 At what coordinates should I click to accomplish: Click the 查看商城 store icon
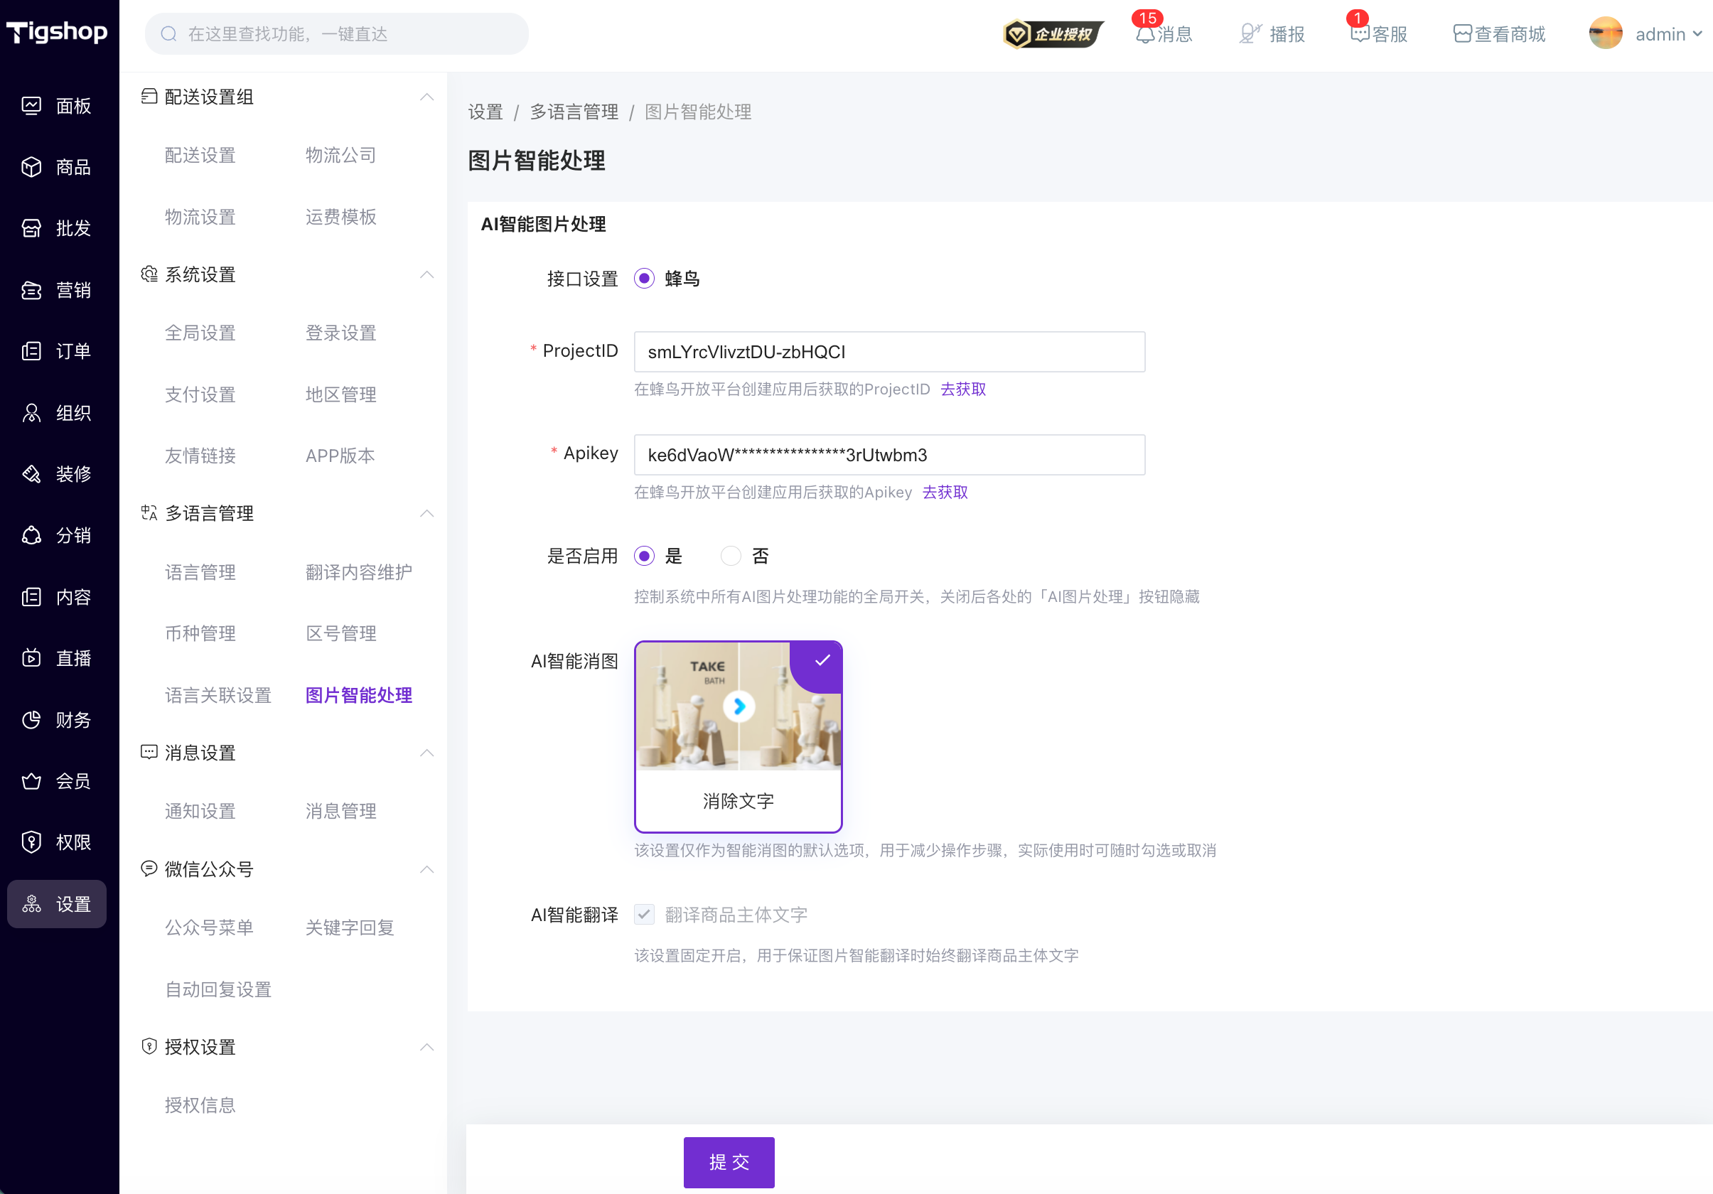tap(1462, 34)
